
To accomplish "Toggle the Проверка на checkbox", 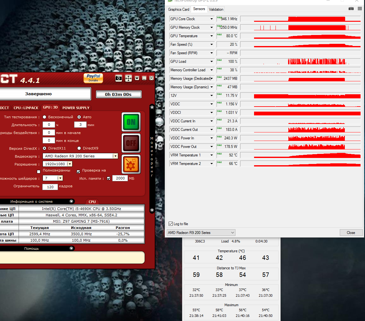I will pyautogui.click(x=78, y=172).
